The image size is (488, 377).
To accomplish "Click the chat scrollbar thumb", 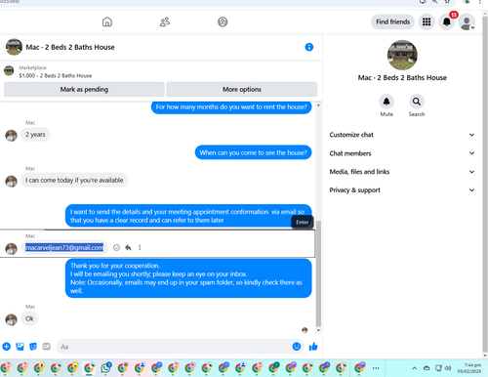I will 318,272.
